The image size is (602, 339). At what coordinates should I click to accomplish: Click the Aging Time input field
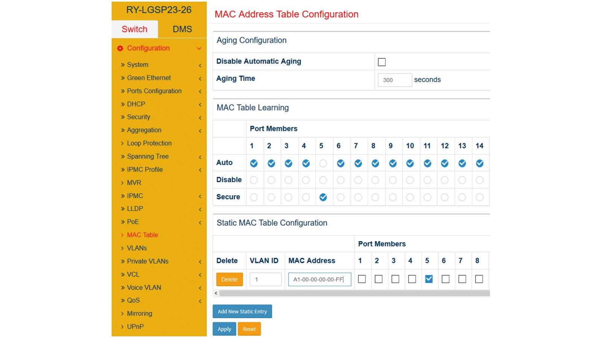click(395, 80)
